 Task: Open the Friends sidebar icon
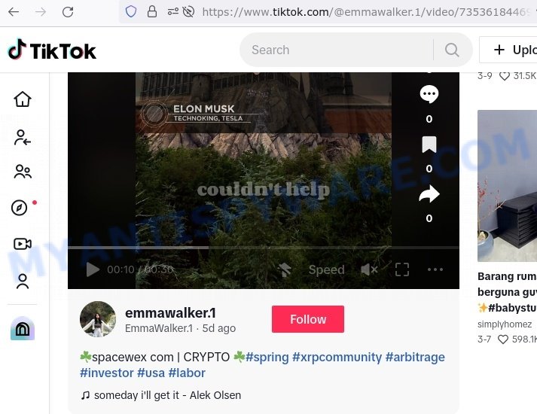click(23, 172)
